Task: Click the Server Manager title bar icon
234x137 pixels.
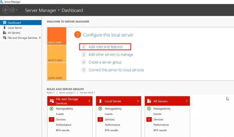Action: (2, 2)
